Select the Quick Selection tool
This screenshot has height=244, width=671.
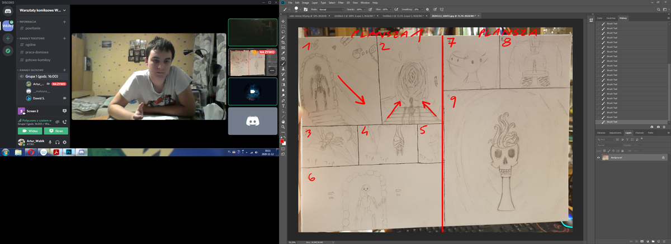point(284,37)
